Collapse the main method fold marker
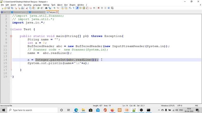202x113 pixels. point(11,36)
